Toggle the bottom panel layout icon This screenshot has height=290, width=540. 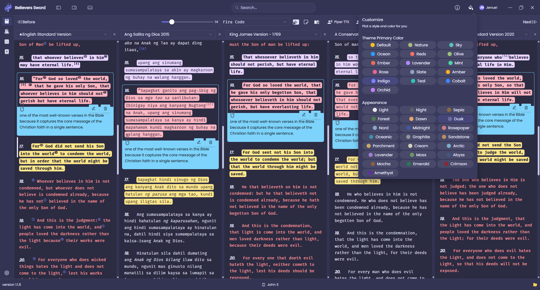(x=90, y=8)
